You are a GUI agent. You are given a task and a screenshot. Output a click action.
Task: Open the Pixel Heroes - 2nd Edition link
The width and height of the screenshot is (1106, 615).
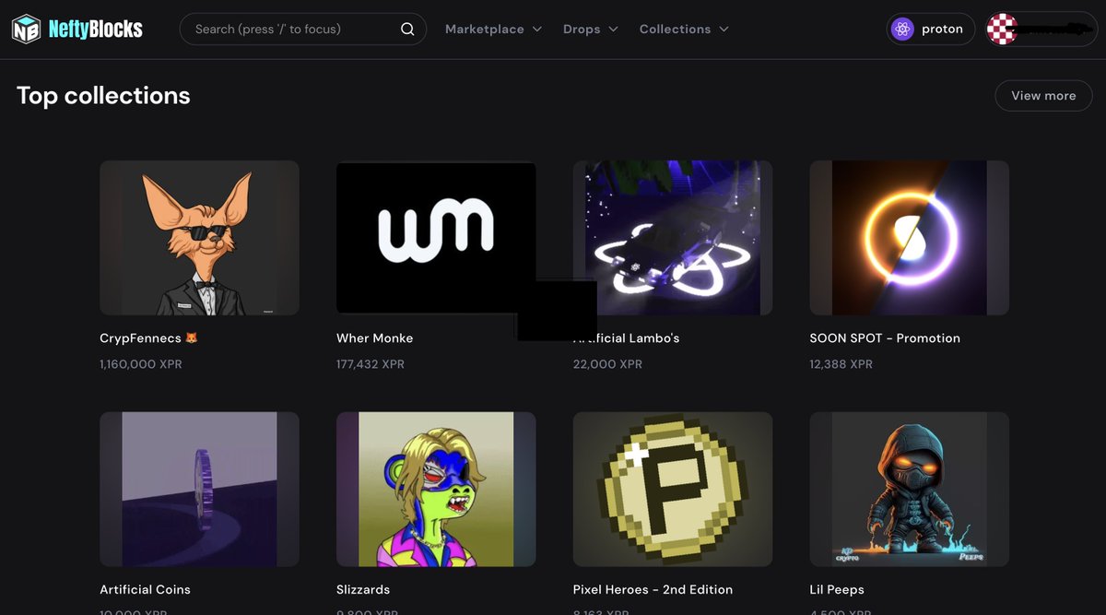652,589
